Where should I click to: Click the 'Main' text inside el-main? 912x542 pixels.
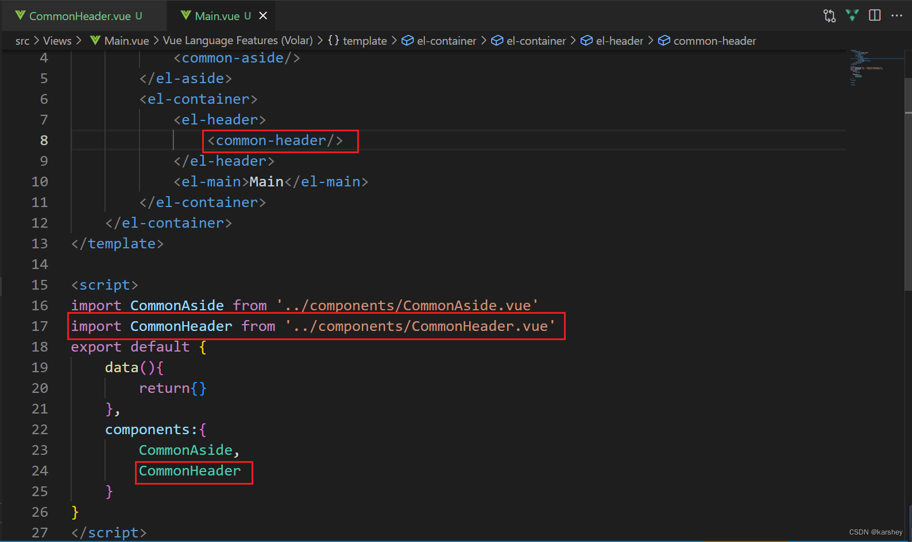(x=266, y=182)
